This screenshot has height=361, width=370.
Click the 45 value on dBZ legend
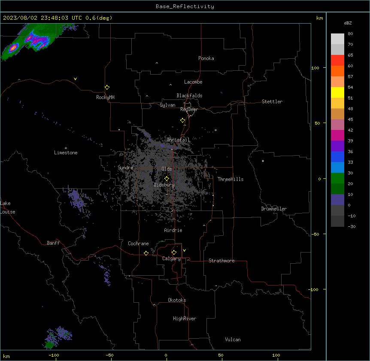[350, 119]
